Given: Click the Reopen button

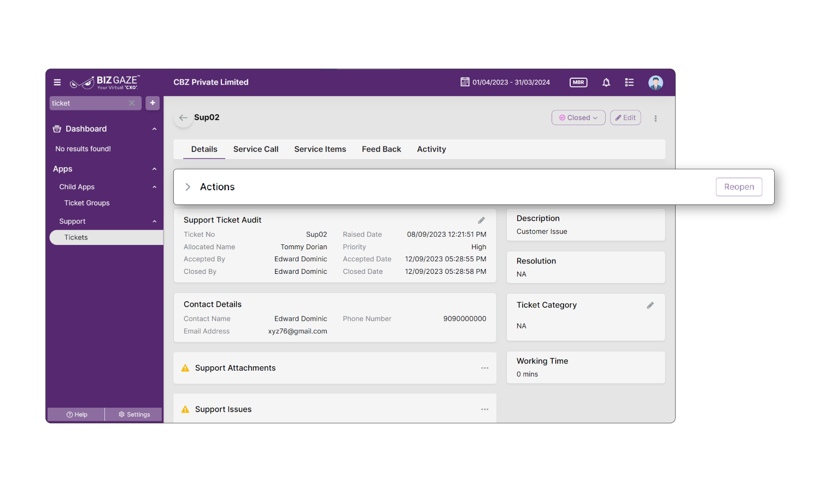Looking at the screenshot, I should [739, 187].
